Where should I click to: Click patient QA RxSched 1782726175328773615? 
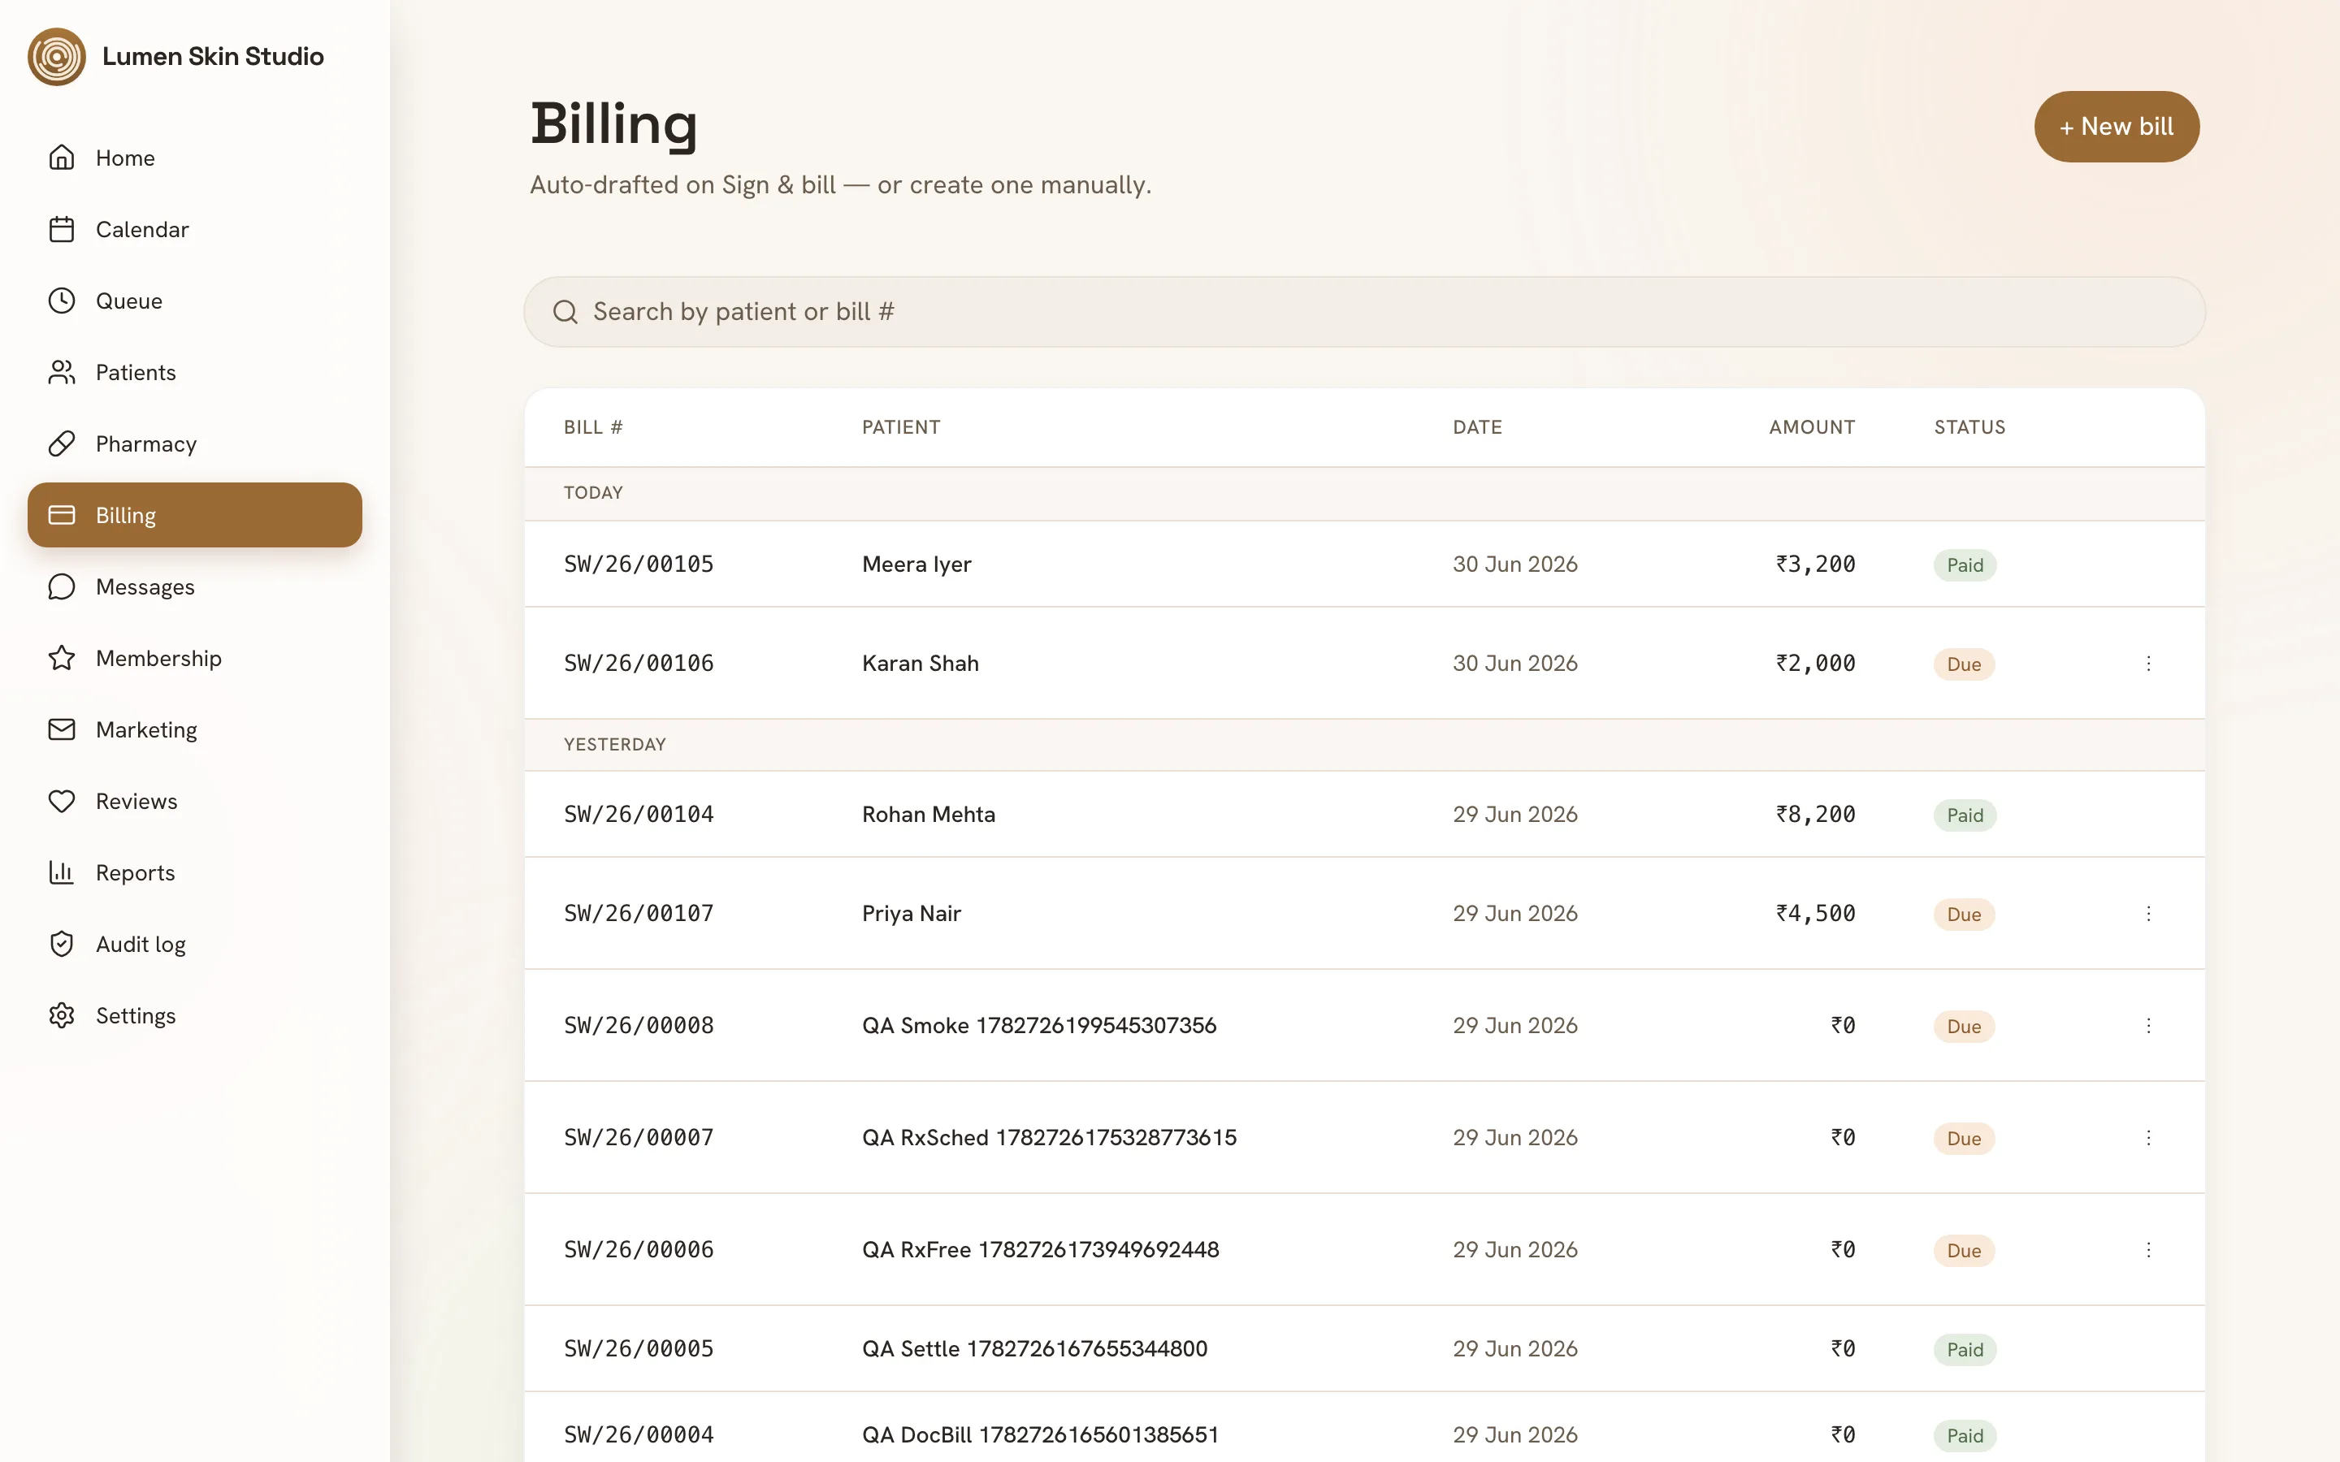pyautogui.click(x=1049, y=1138)
